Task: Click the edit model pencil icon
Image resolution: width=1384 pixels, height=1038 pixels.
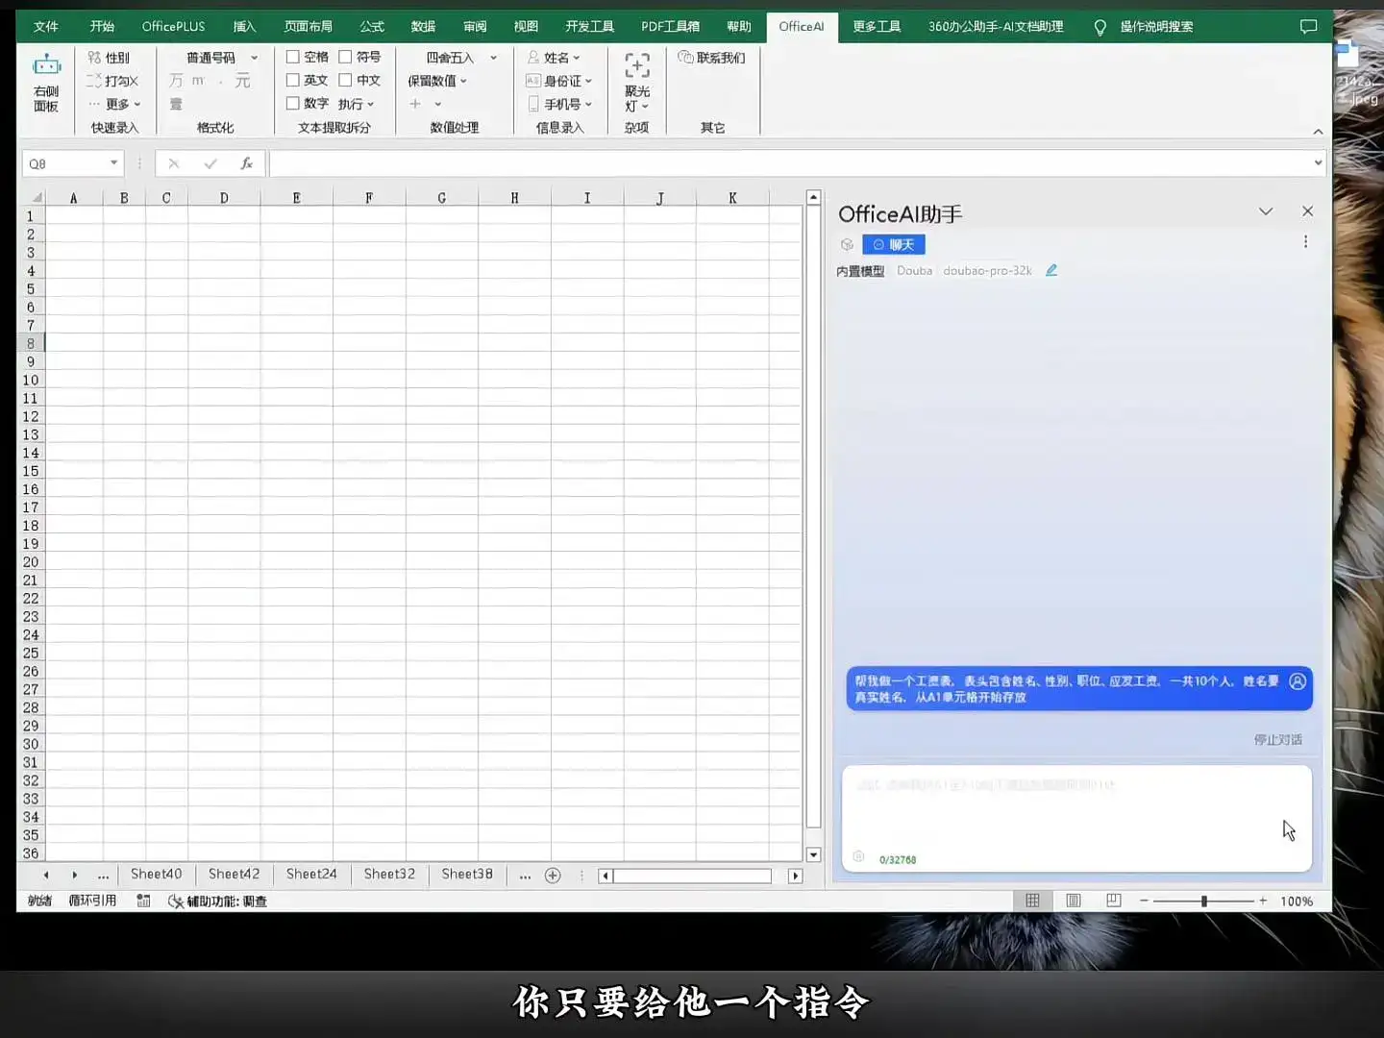Action: [x=1051, y=271]
